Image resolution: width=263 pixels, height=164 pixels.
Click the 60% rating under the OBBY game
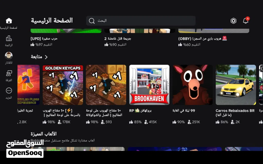189,45
